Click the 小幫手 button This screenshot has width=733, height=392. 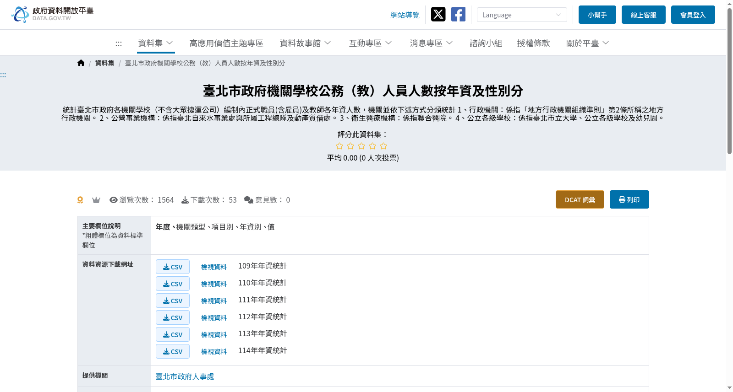pos(597,15)
